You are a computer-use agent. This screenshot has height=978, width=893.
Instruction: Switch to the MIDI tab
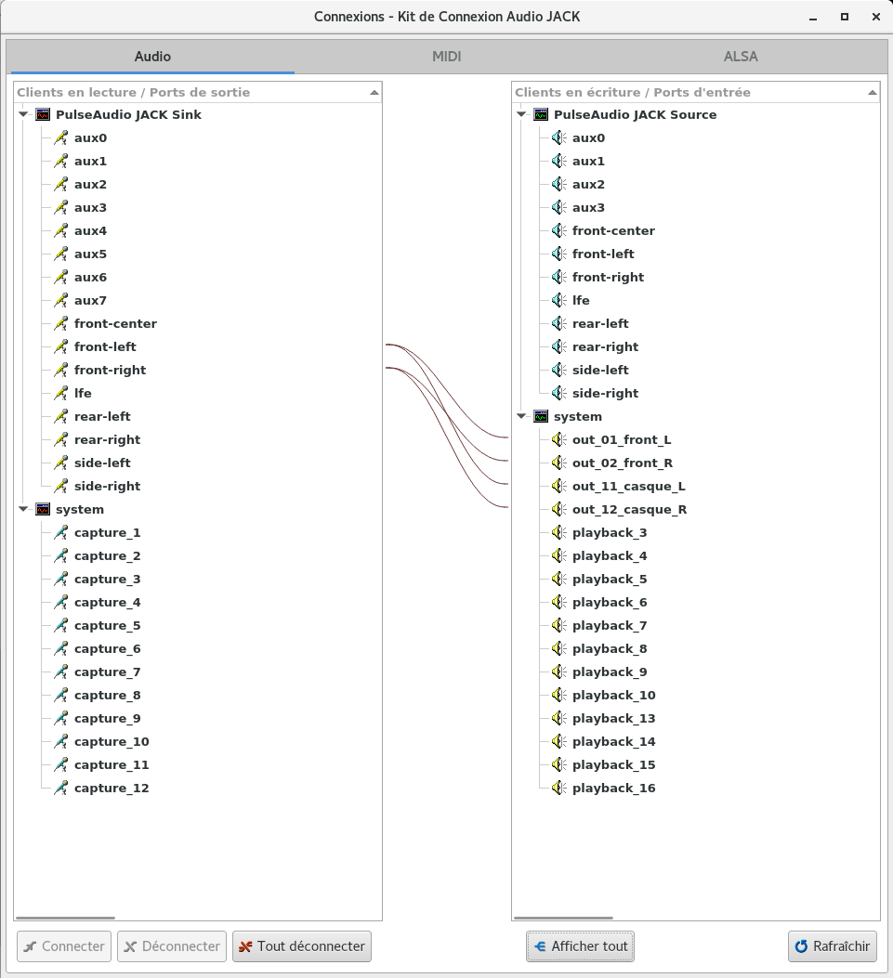click(446, 56)
